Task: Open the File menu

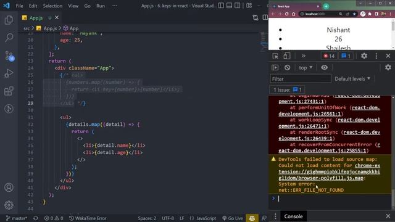Action: pyautogui.click(x=19, y=6)
